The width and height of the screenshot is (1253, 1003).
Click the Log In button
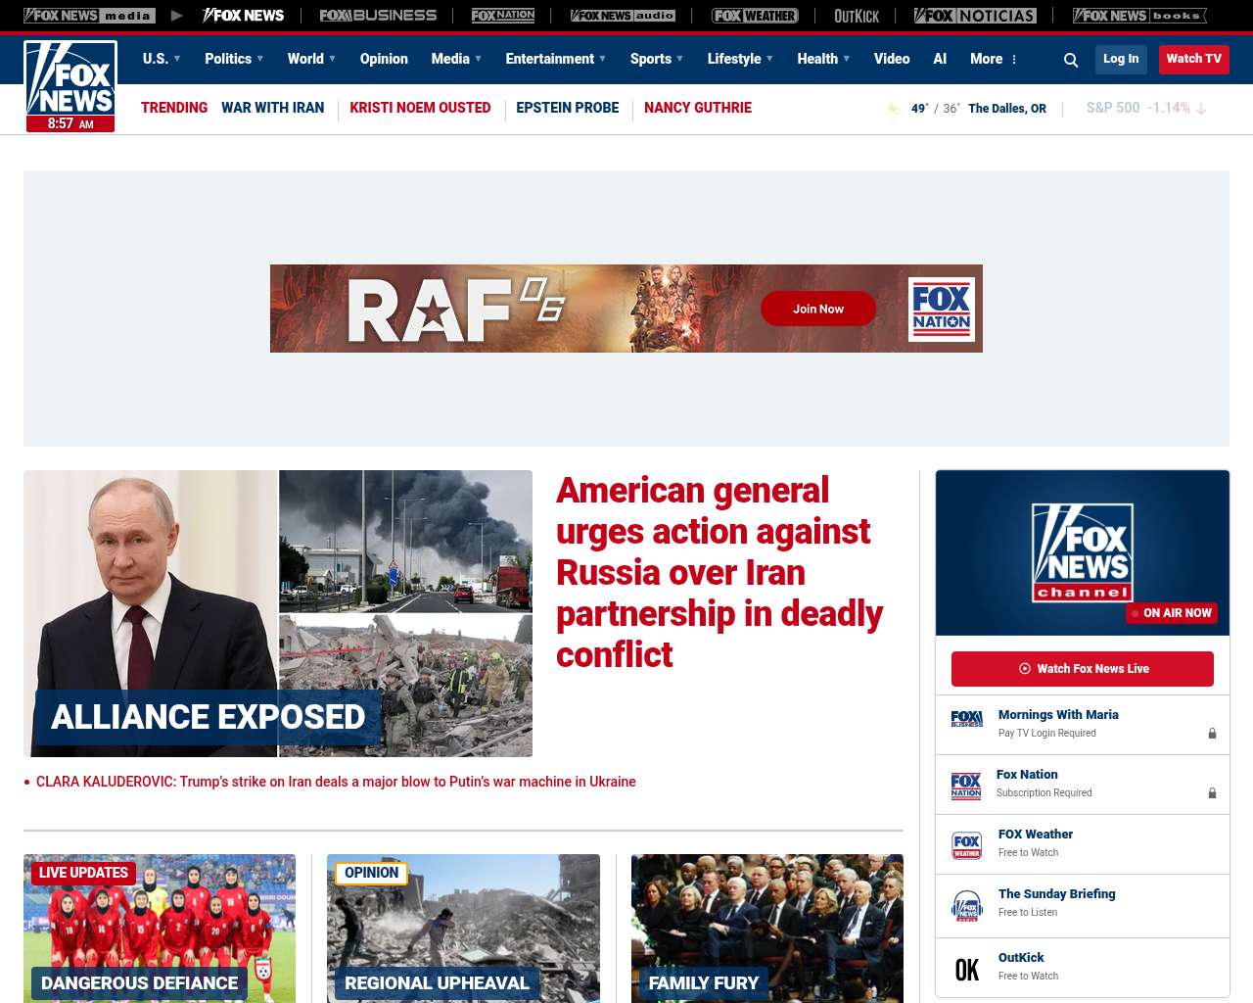pos(1121,59)
